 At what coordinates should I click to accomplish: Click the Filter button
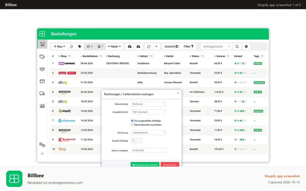(x=189, y=46)
